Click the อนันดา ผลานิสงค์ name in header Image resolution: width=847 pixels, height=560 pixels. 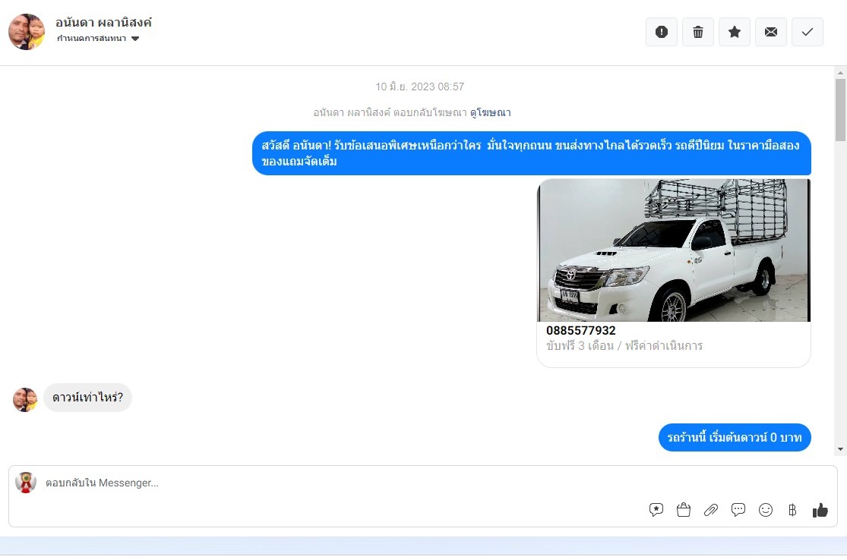pyautogui.click(x=103, y=22)
